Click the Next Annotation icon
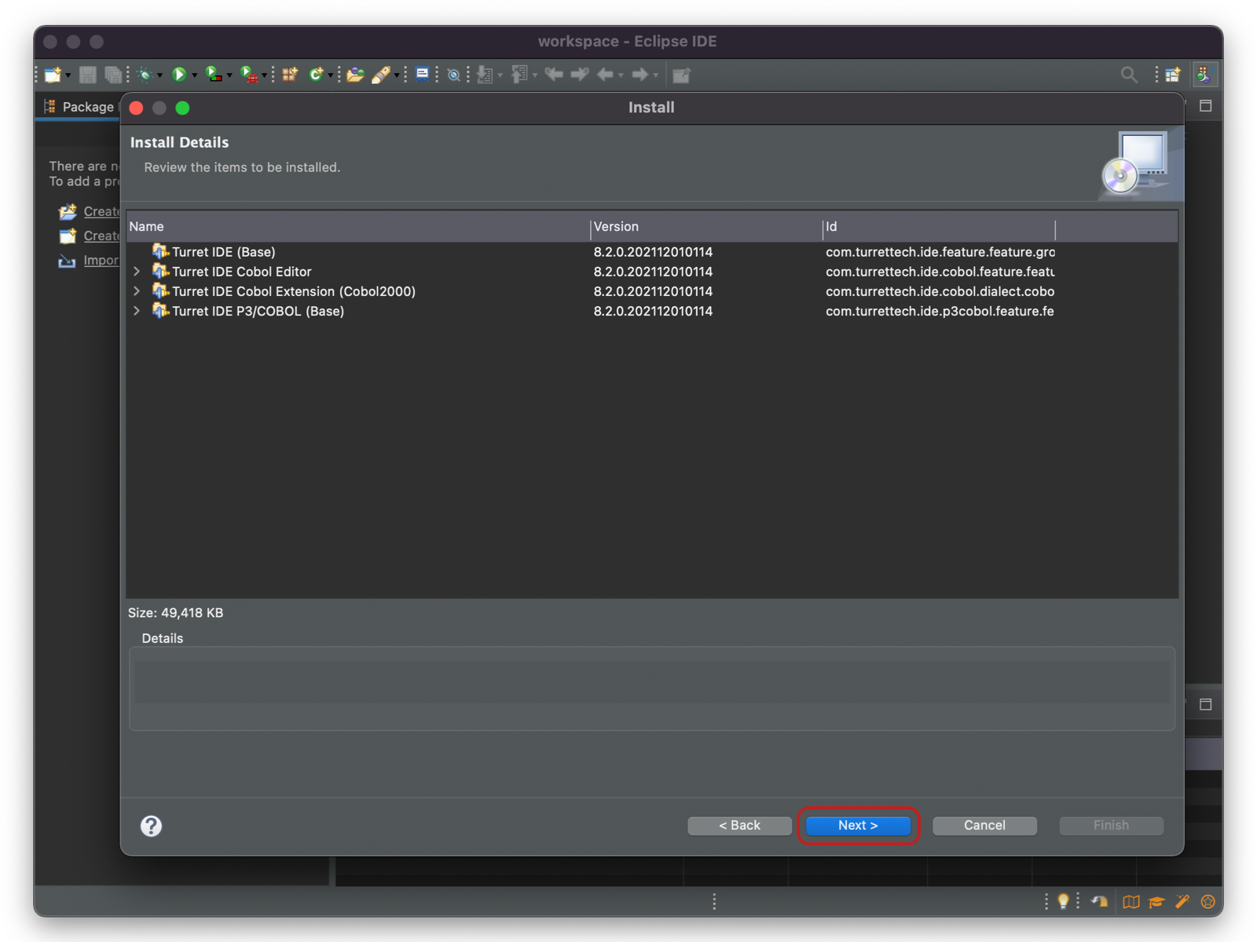The image size is (1257, 942). 485,75
